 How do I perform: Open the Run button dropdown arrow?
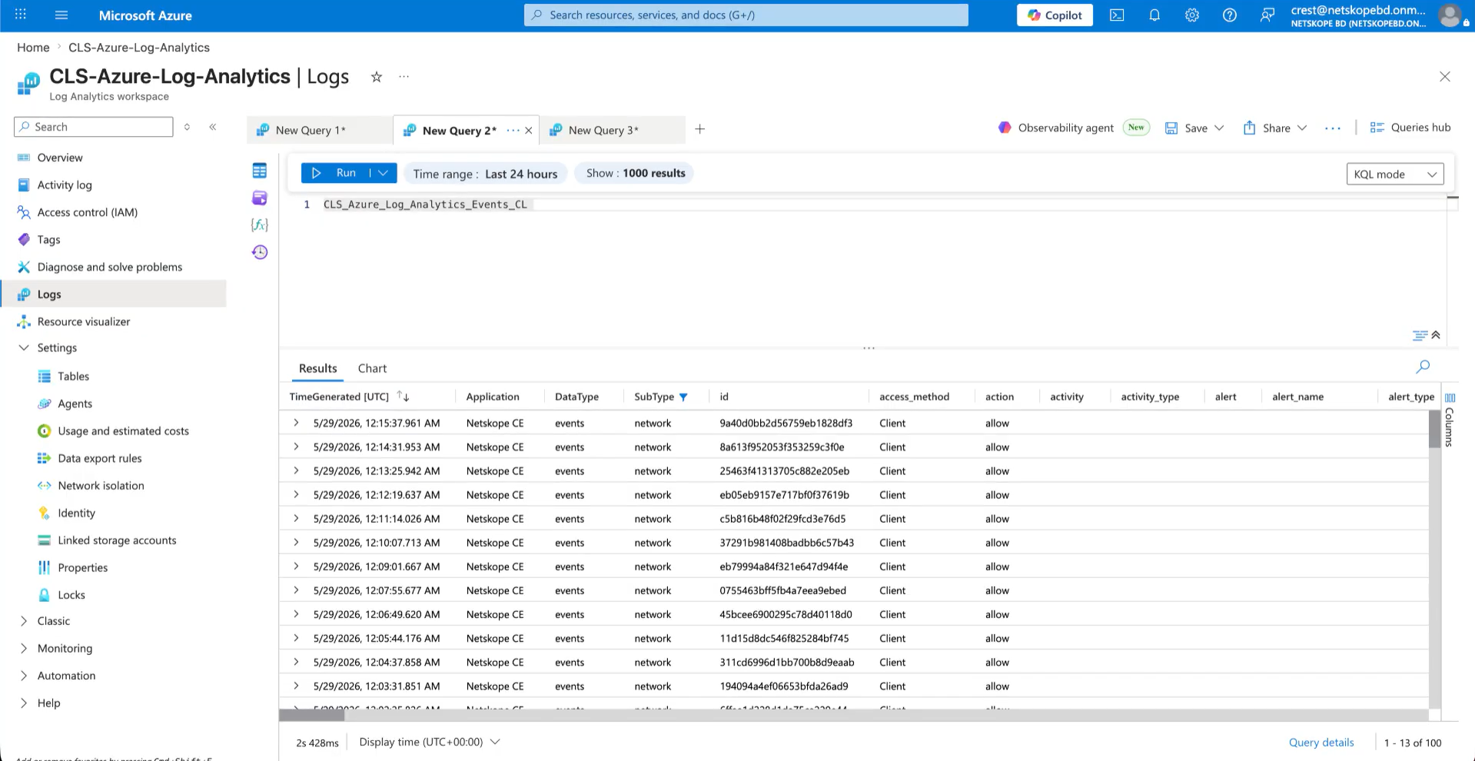pos(384,173)
